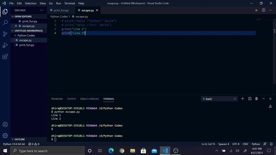The image size is (276, 155).
Task: Click Python Codes in the breadcrumb
Action: 59,16
